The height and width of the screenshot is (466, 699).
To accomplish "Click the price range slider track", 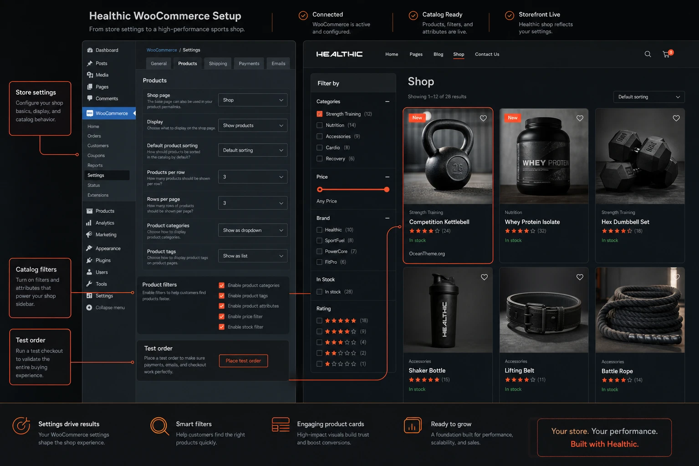I will [x=353, y=189].
